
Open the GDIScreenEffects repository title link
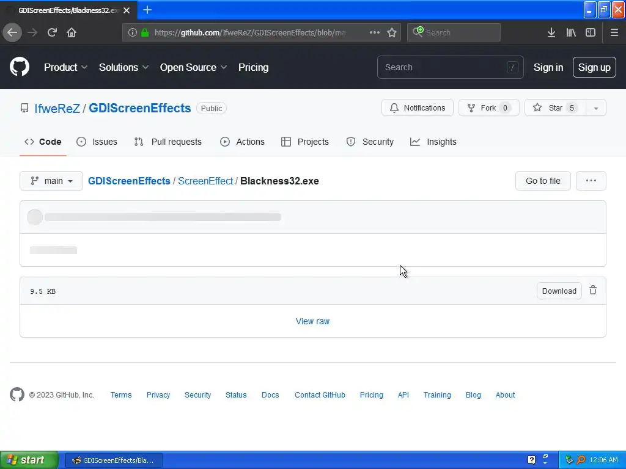click(x=140, y=108)
